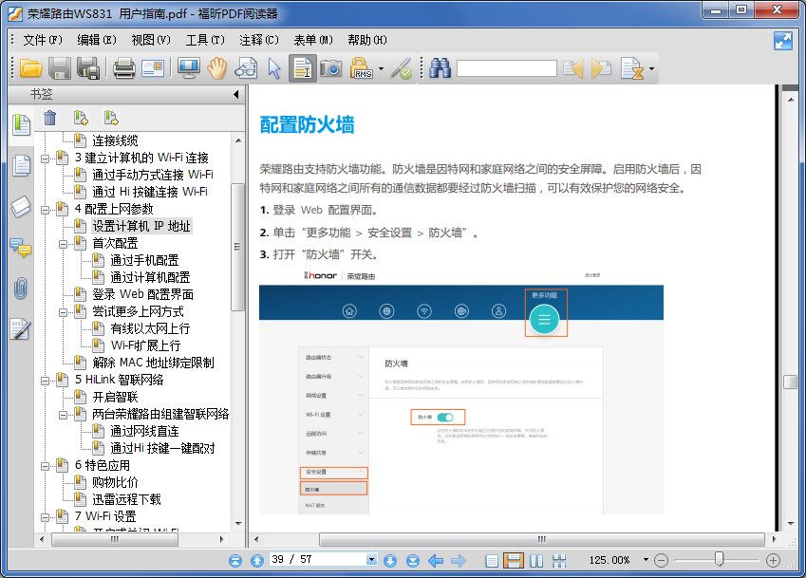806x578 pixels.
Task: Click the glasses reading mode icon
Action: tap(246, 68)
